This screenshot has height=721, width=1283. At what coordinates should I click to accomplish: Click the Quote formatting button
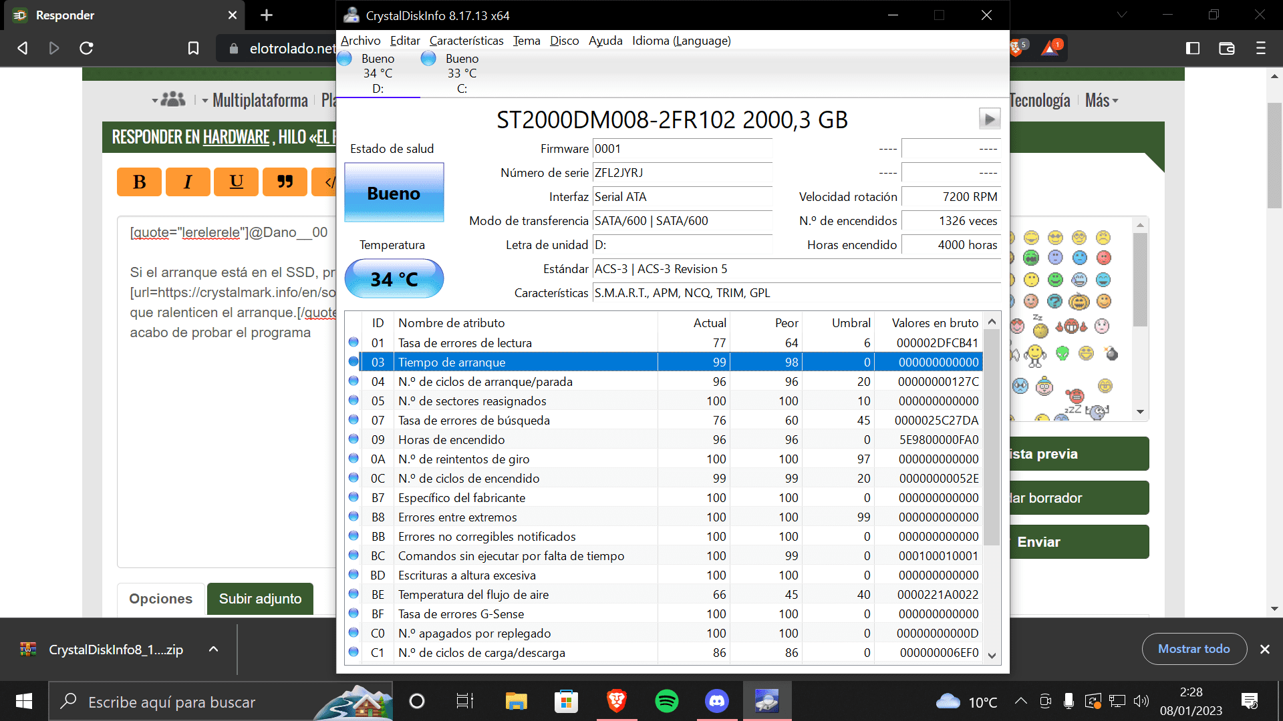click(285, 182)
